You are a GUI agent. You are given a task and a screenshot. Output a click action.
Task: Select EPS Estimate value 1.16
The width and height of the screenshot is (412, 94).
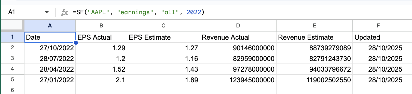163,58
